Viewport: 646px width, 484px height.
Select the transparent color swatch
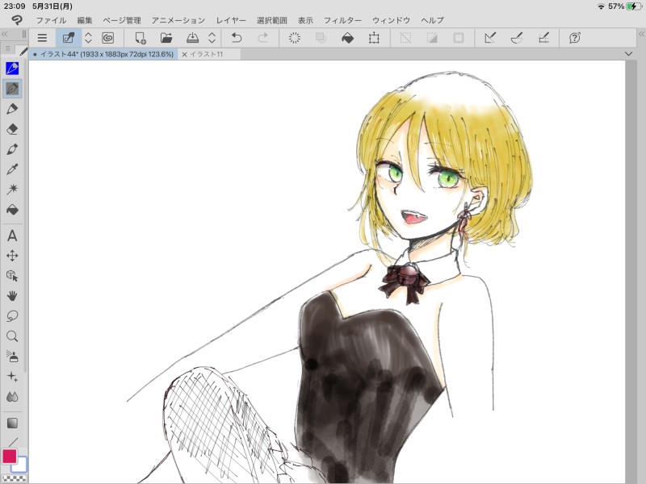click(x=15, y=479)
